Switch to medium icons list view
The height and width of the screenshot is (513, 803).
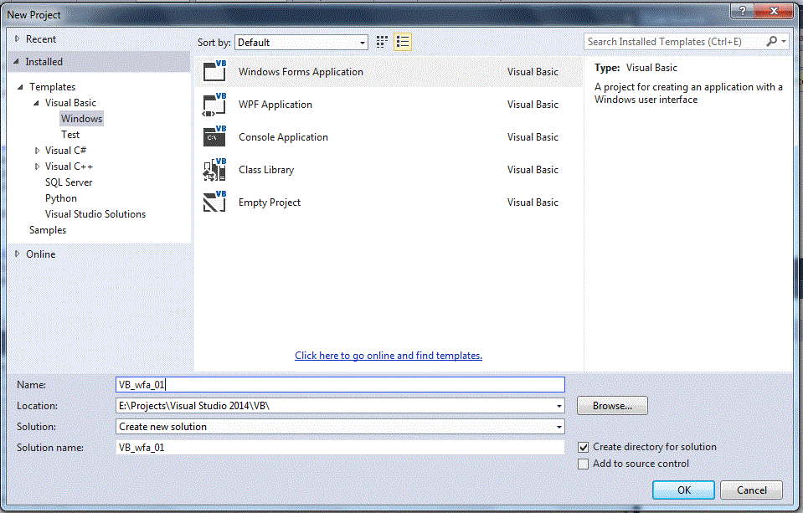click(403, 42)
